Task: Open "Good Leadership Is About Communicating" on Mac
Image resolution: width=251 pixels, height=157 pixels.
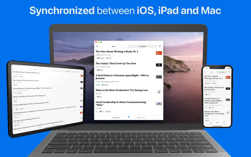Action: tap(121, 104)
